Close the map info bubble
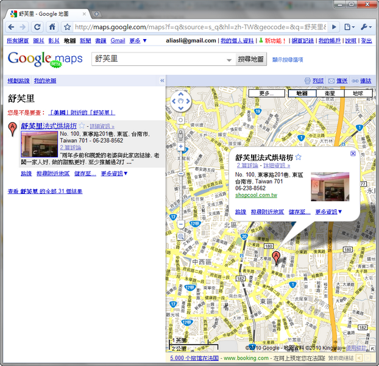379x366 pixels. [353, 153]
